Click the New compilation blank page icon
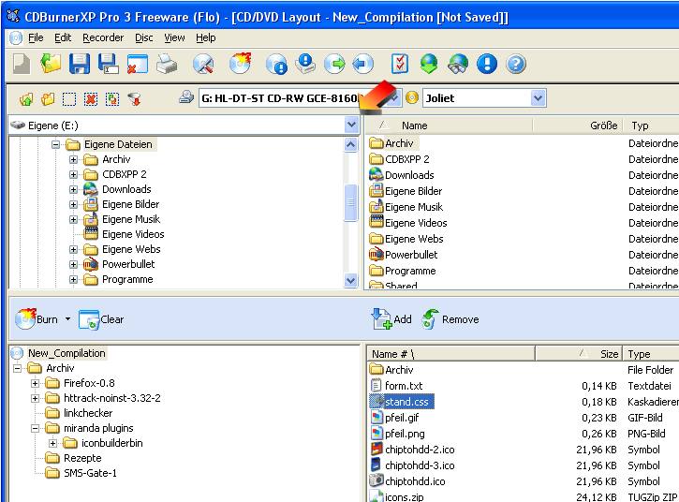 click(x=22, y=64)
